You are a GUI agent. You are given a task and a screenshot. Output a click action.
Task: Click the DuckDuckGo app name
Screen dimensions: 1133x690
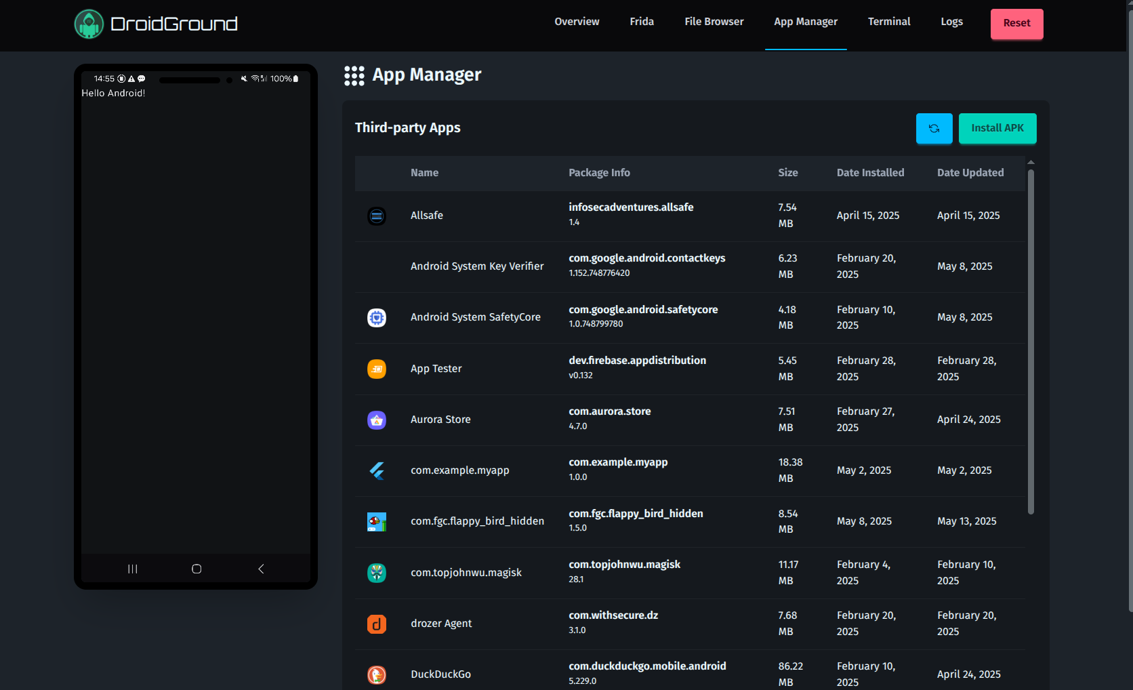pos(440,674)
